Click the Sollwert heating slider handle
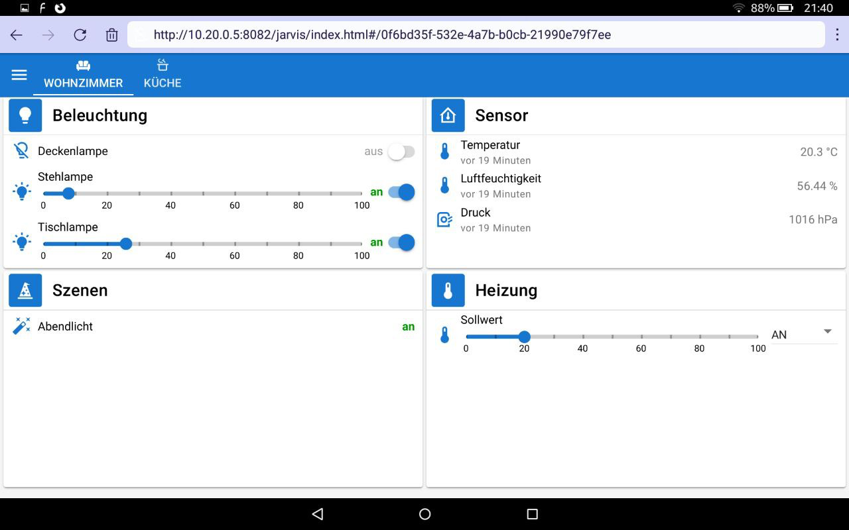Image resolution: width=849 pixels, height=530 pixels. (x=524, y=337)
